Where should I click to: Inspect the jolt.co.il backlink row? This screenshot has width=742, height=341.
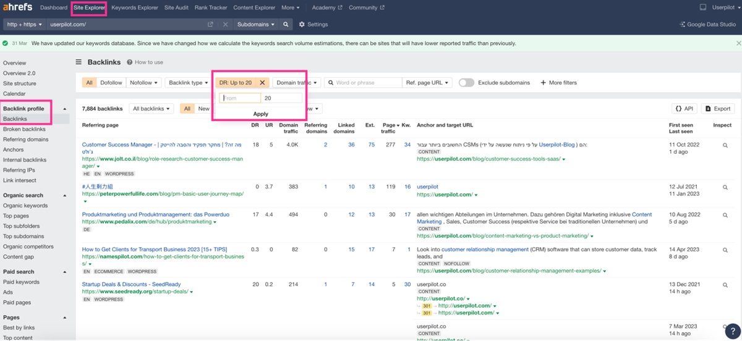[x=725, y=146]
